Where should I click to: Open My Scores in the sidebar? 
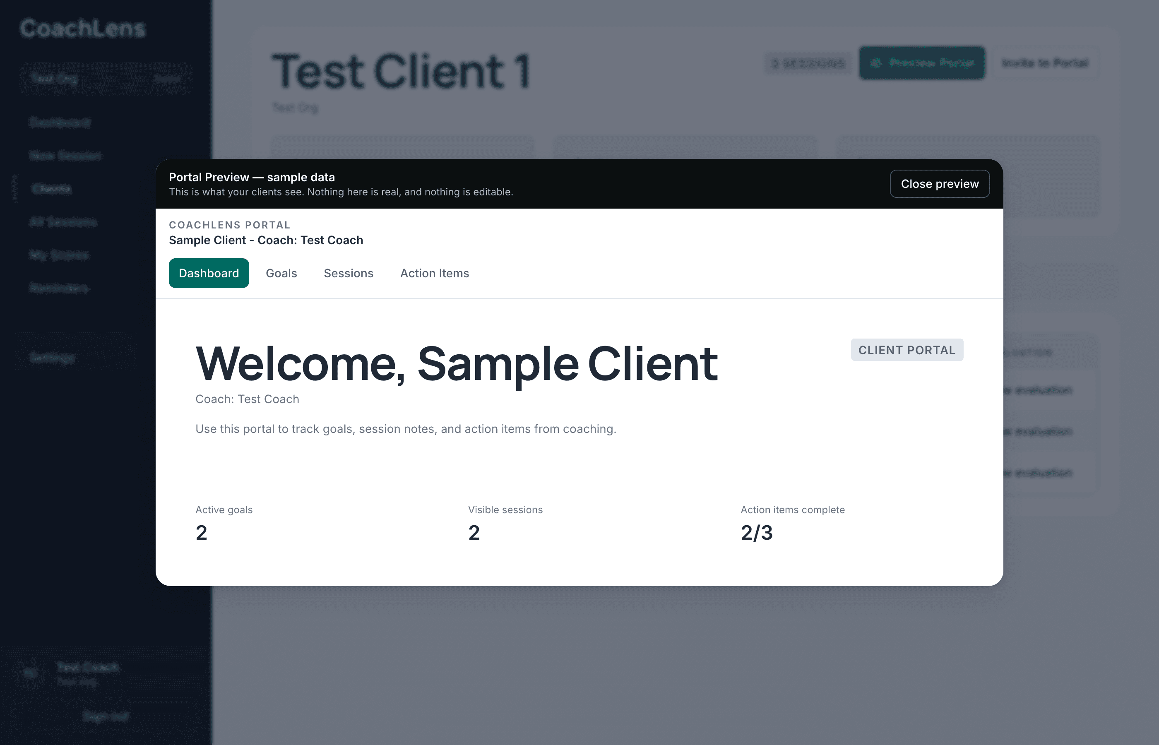pos(59,255)
